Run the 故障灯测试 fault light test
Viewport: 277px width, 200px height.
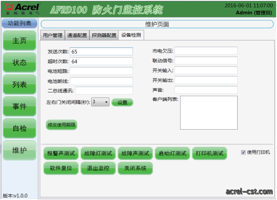click(98, 153)
